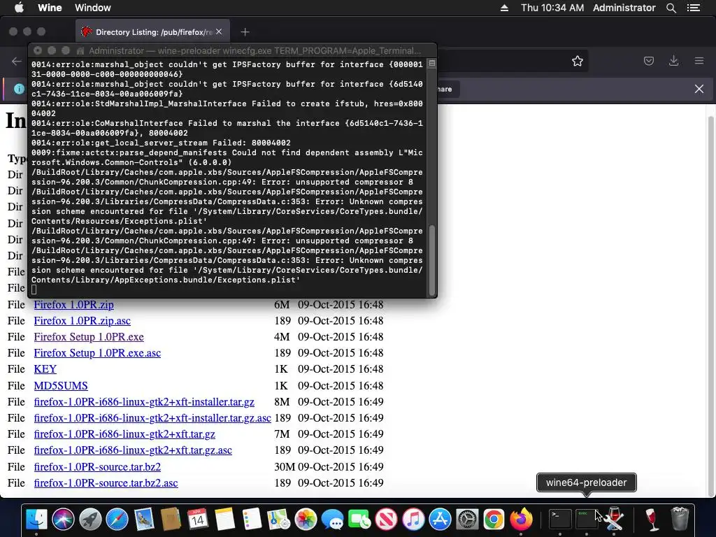Open MD5SUMS file link
Viewport: 716px width, 537px height.
point(61,386)
